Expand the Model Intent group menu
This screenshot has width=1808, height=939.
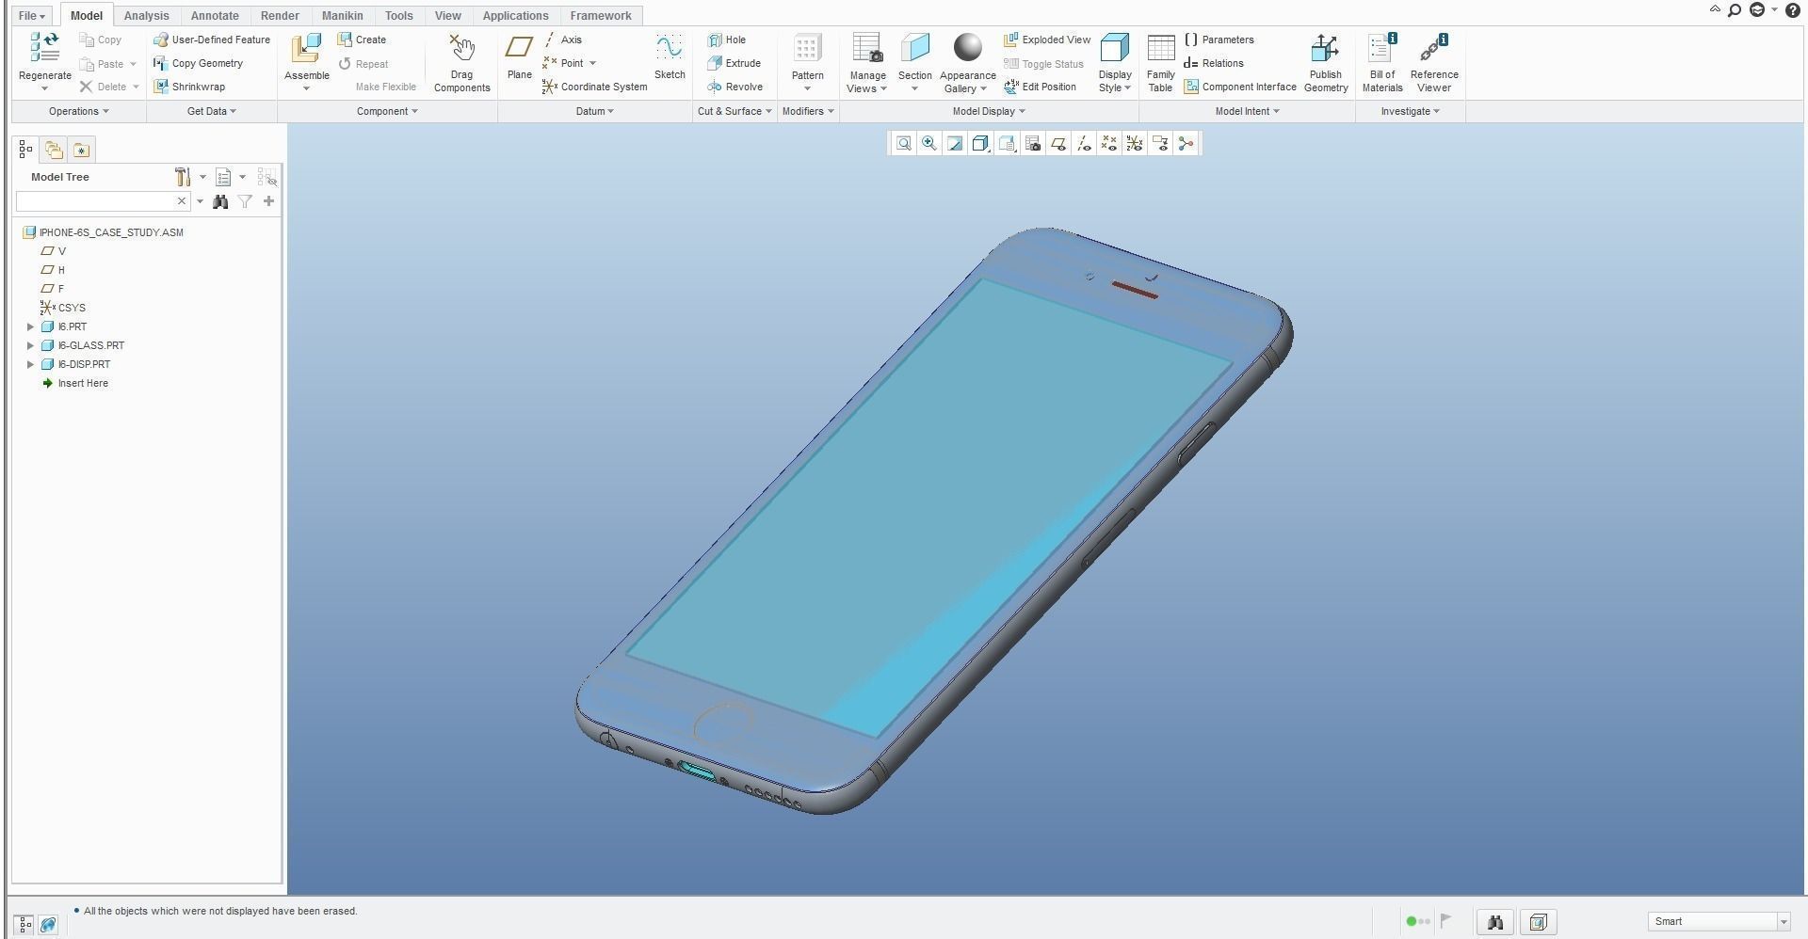1247,111
